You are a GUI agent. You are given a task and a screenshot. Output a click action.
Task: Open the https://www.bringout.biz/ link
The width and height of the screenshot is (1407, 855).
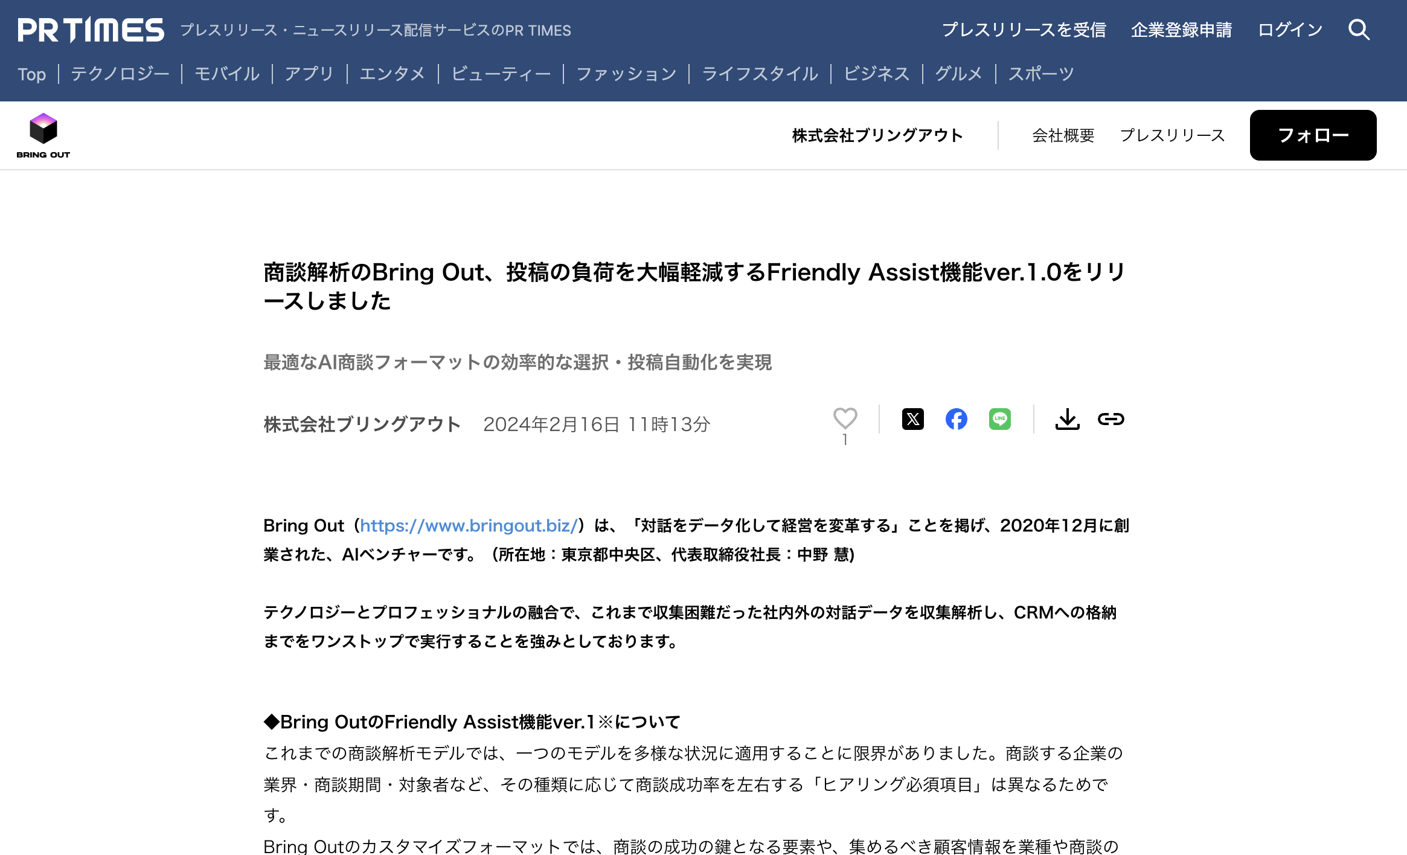pos(469,525)
